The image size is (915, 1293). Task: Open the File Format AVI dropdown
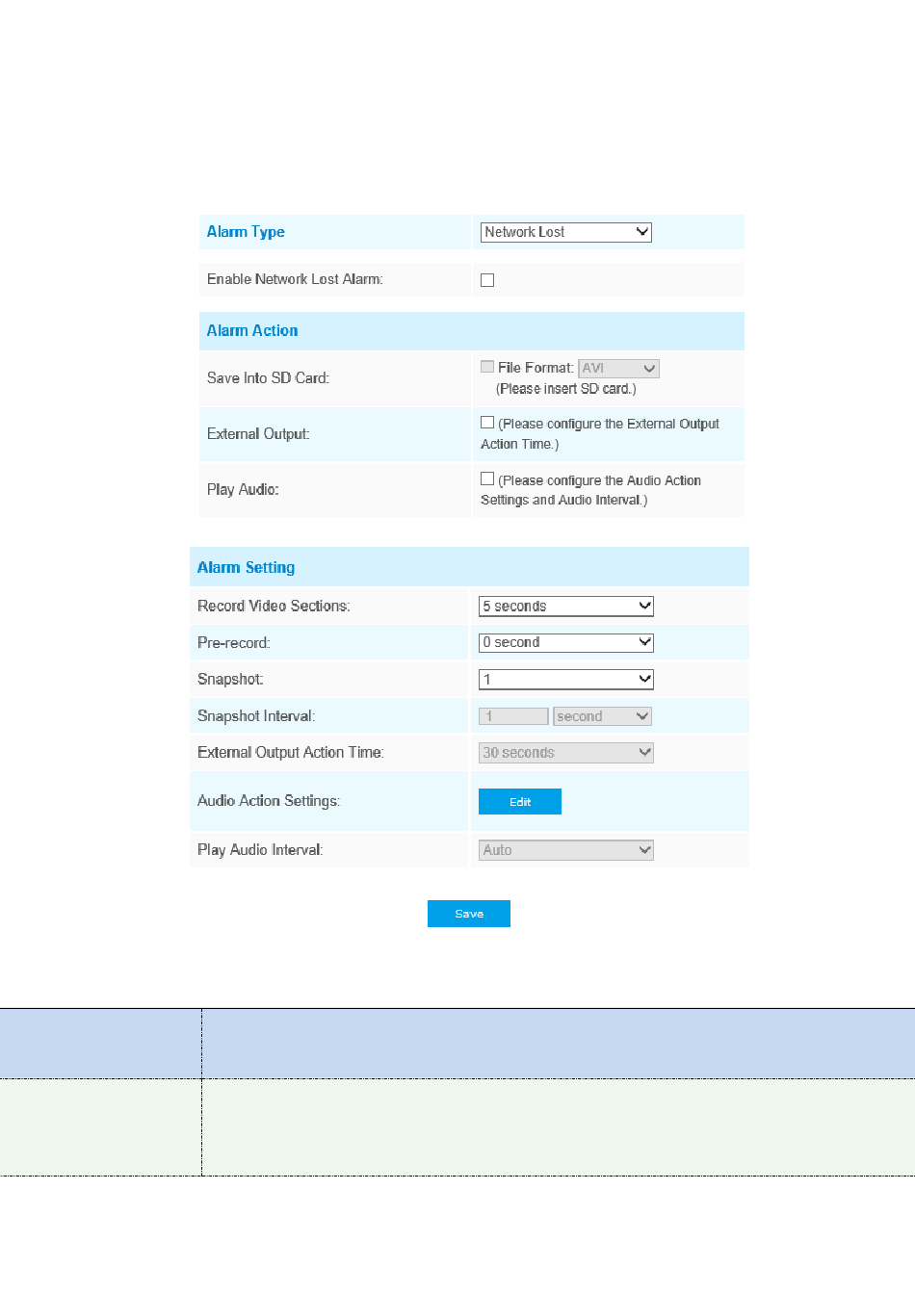618,369
